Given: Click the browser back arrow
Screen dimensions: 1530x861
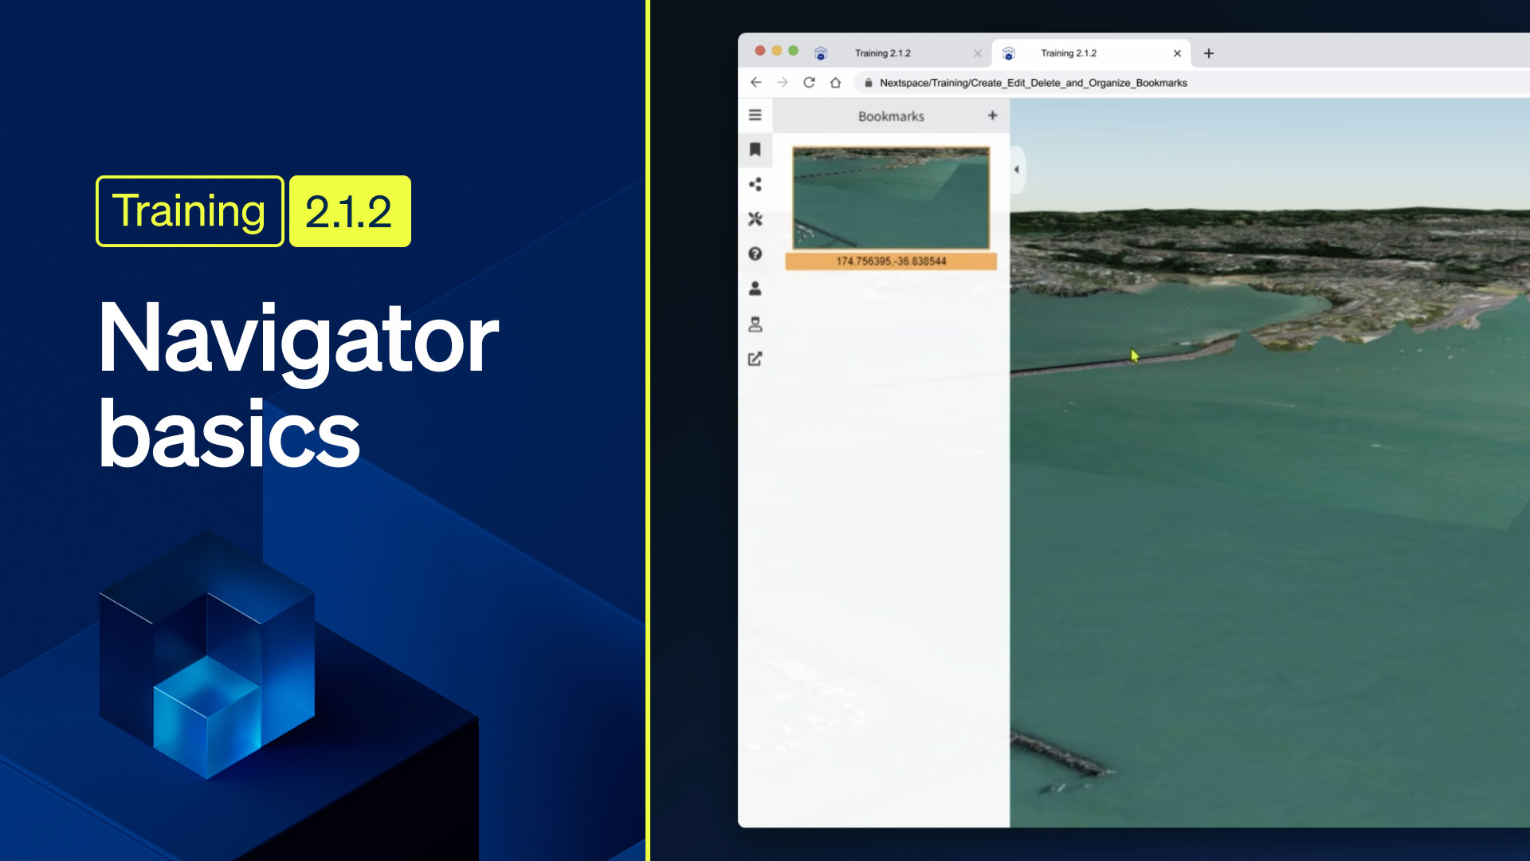Looking at the screenshot, I should [x=755, y=82].
